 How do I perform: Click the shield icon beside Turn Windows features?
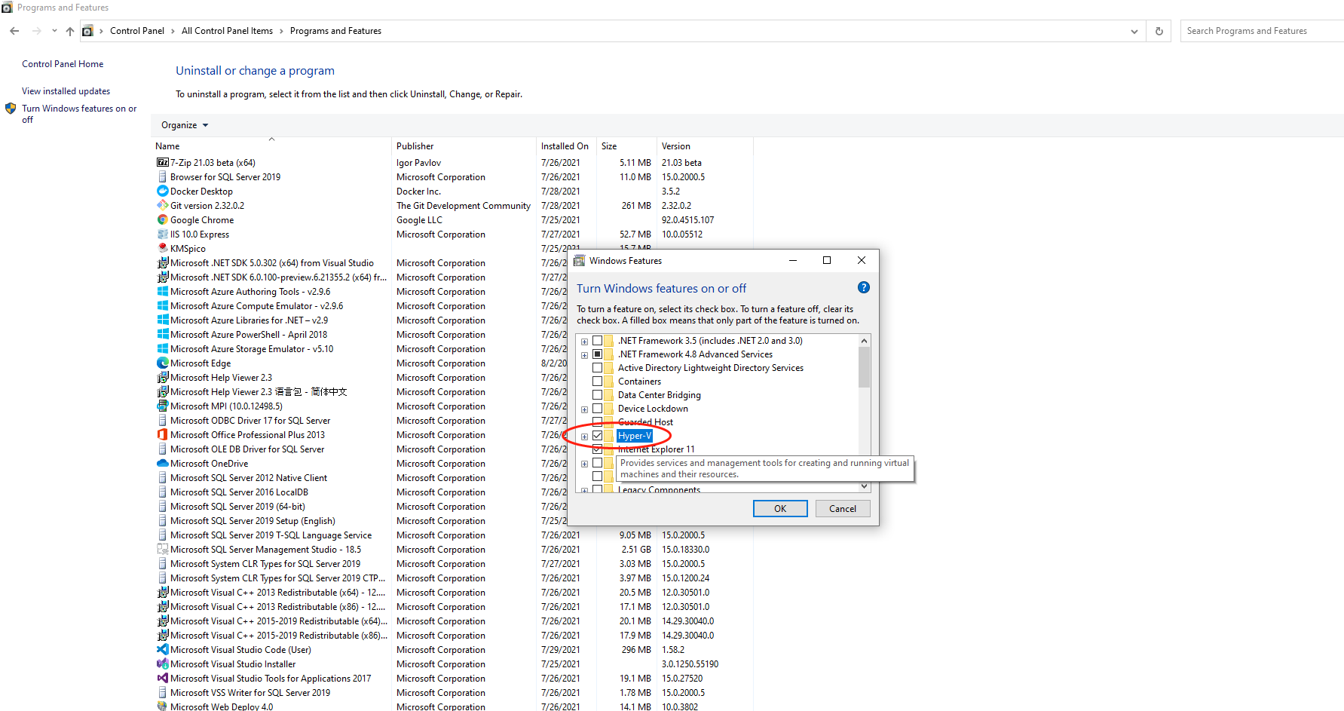tap(11, 109)
